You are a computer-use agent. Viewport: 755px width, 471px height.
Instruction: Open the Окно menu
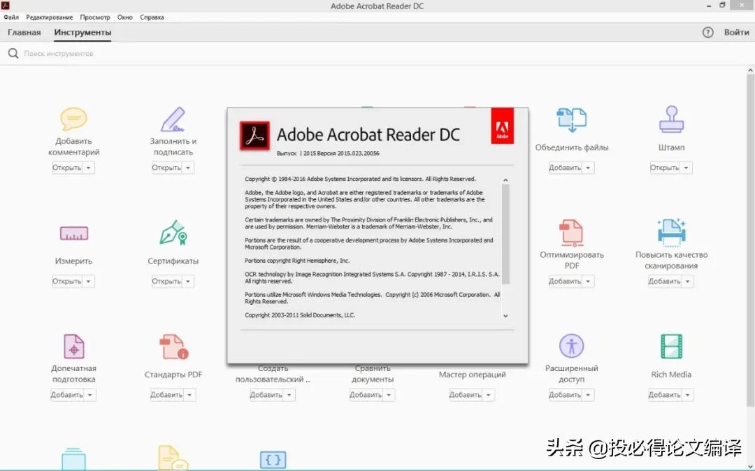pyautogui.click(x=124, y=17)
